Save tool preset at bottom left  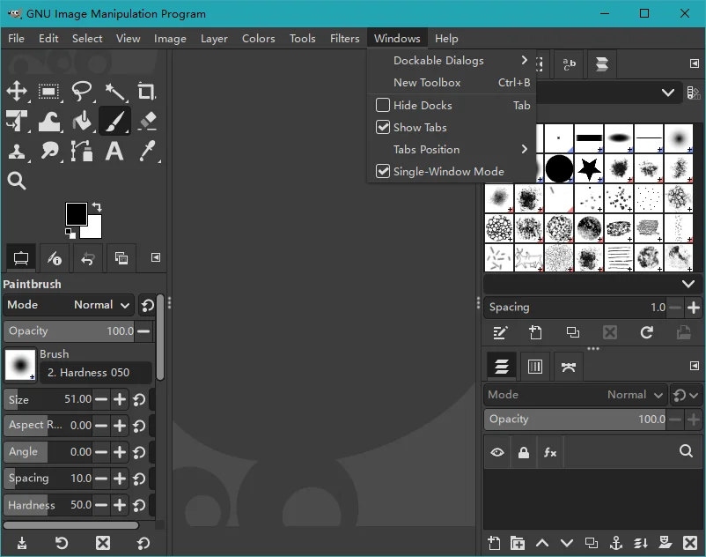tap(22, 543)
